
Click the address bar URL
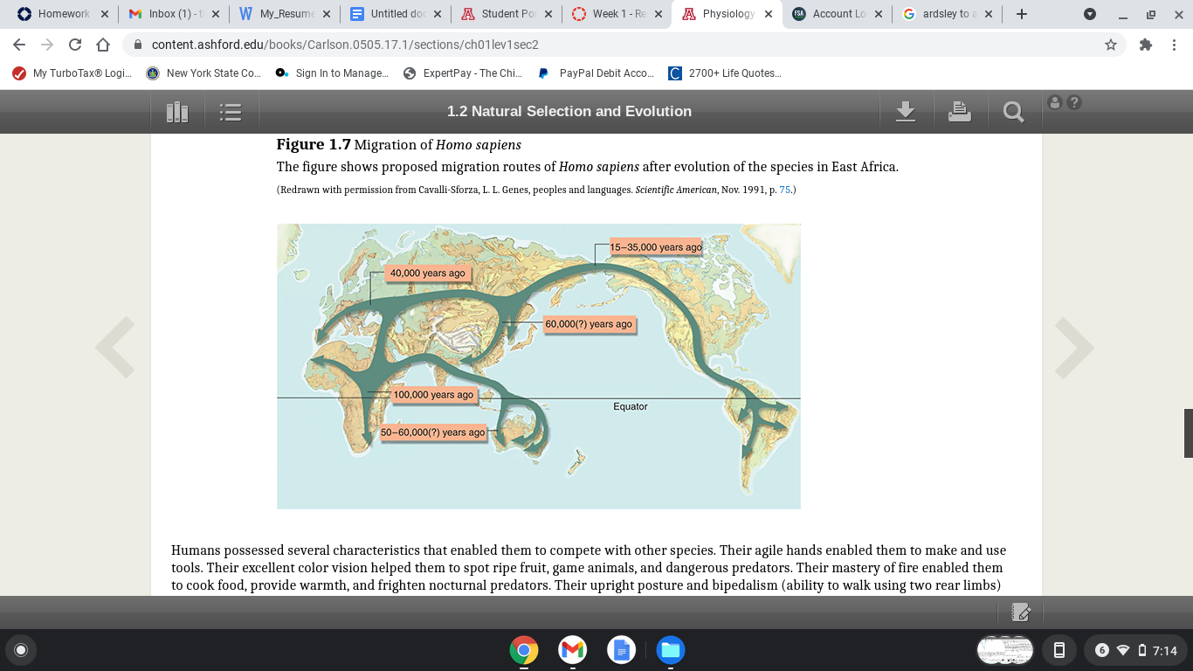345,45
